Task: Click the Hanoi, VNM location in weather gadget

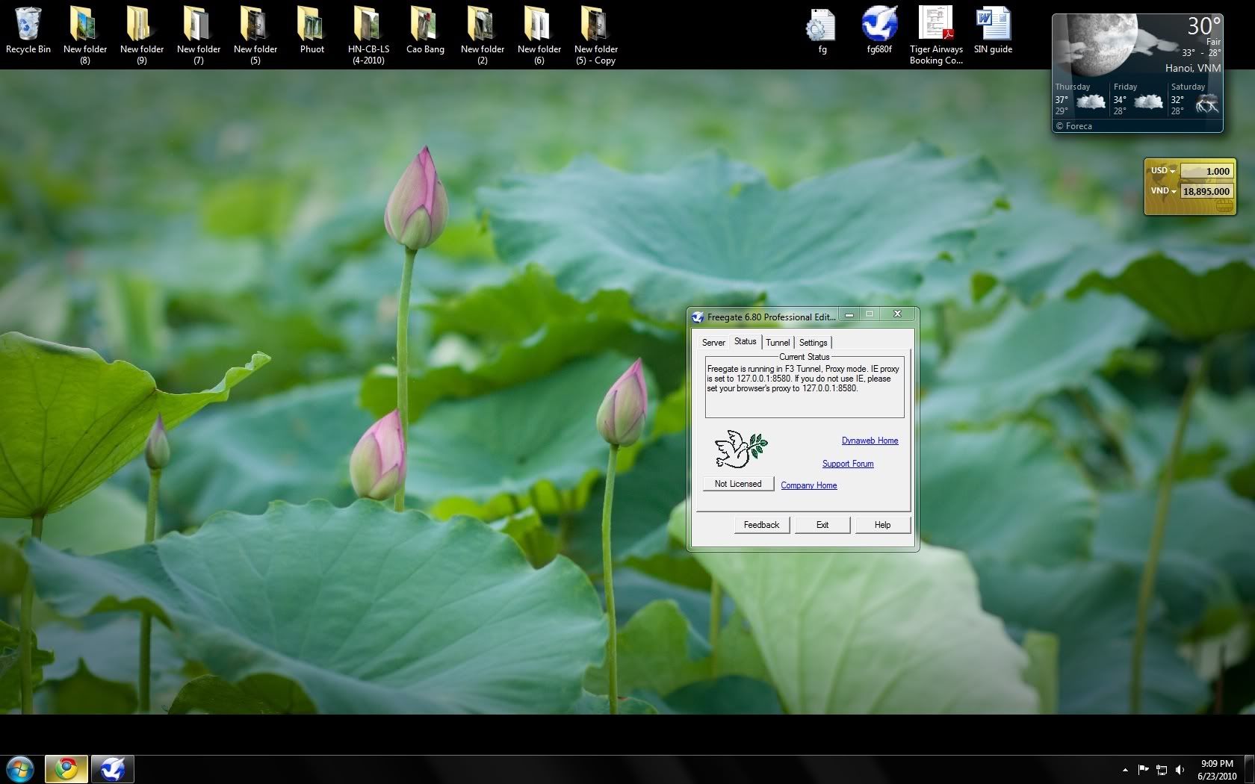Action: point(1192,68)
